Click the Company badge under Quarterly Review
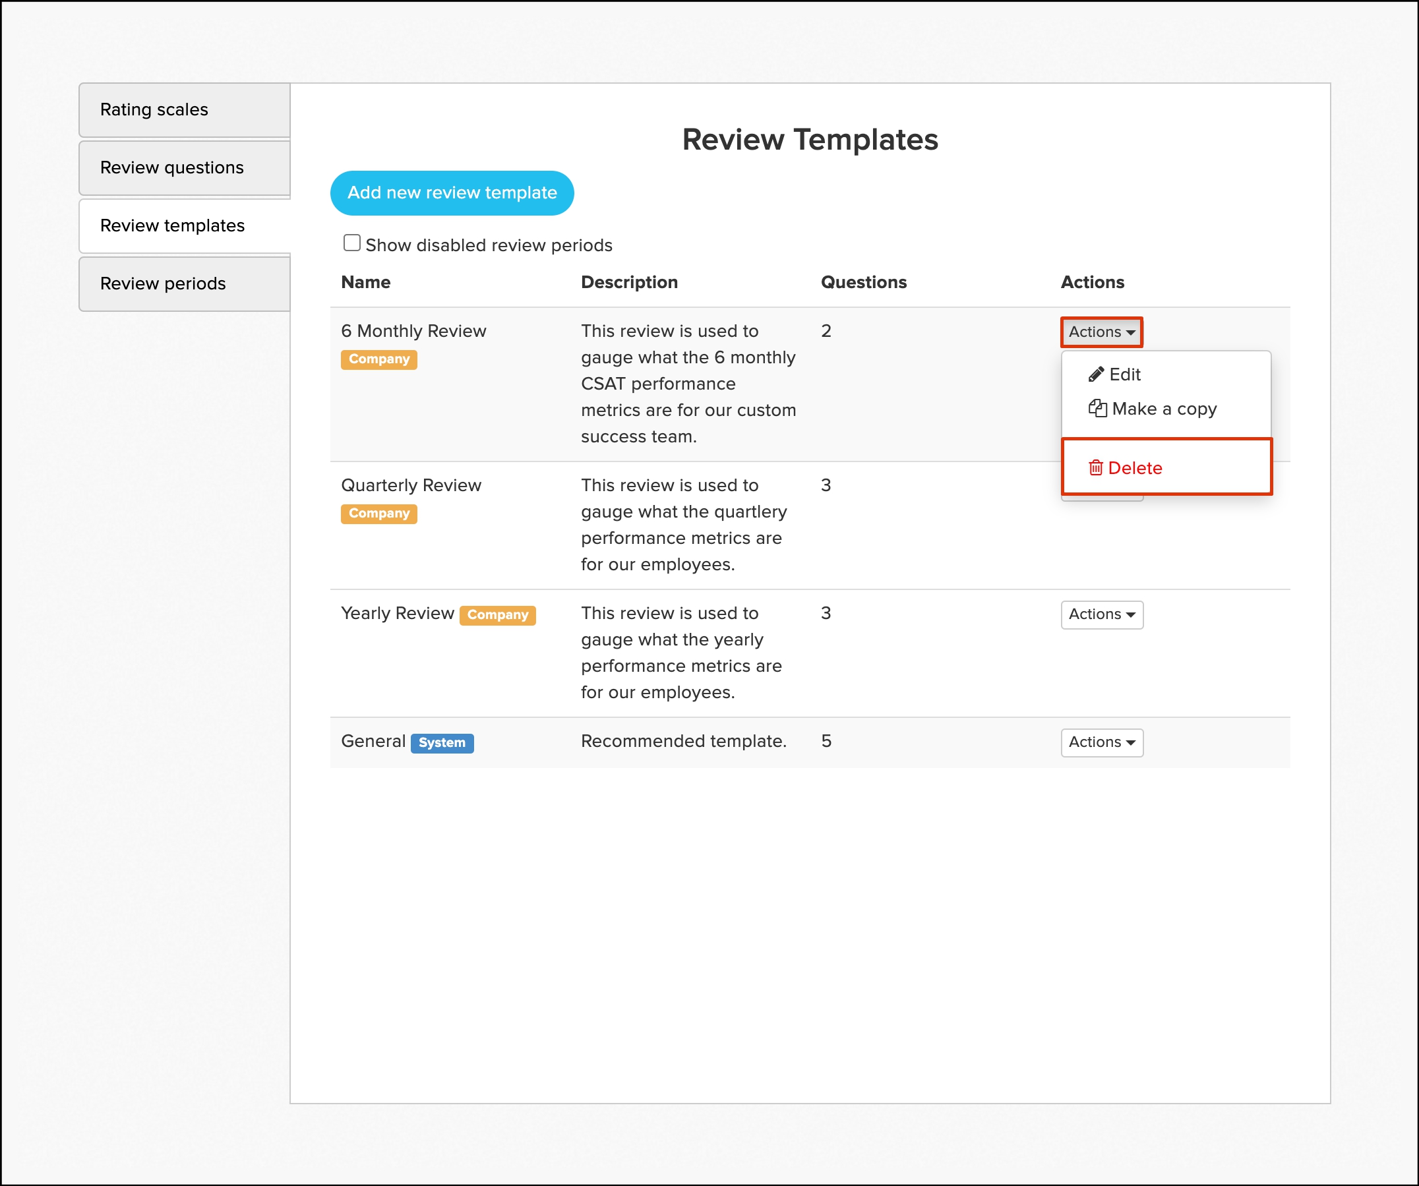The width and height of the screenshot is (1419, 1186). [x=378, y=514]
